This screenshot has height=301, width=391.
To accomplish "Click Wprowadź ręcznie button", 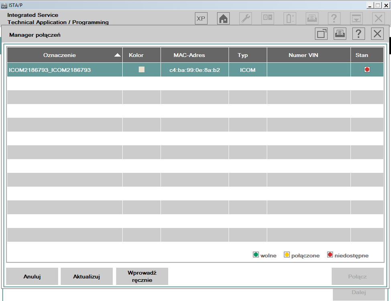I will coord(142,276).
